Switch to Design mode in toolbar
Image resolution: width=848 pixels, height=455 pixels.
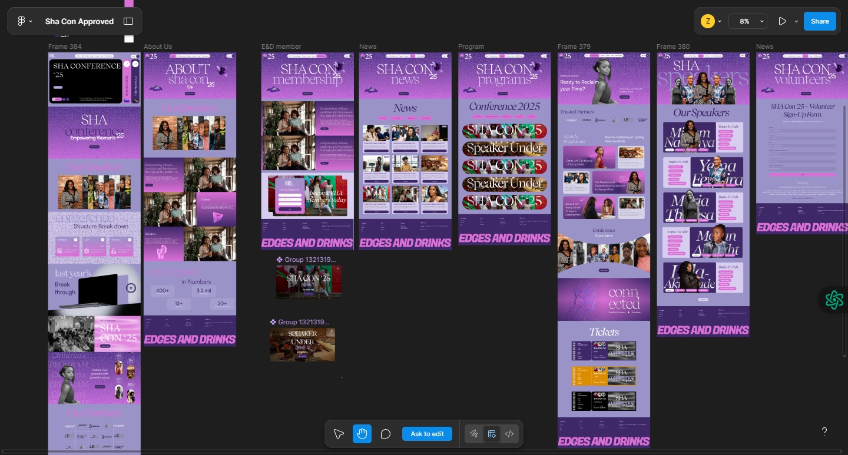tap(492, 434)
